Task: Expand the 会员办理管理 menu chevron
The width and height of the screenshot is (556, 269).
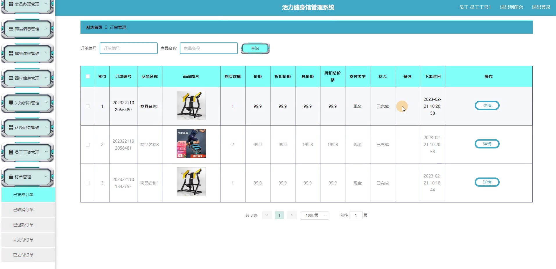Action: pyautogui.click(x=46, y=4)
